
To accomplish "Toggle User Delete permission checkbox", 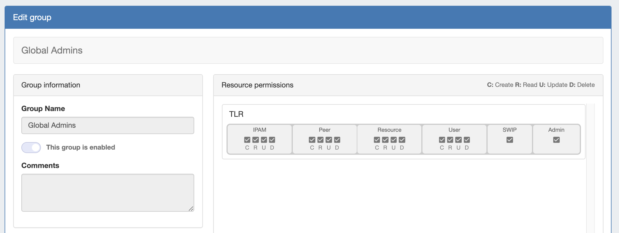I will pyautogui.click(x=467, y=140).
